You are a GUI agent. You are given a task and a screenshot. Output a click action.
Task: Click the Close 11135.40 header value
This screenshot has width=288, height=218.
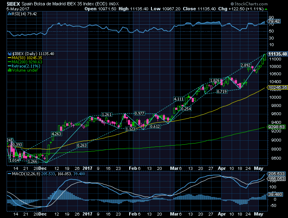pos(199,9)
